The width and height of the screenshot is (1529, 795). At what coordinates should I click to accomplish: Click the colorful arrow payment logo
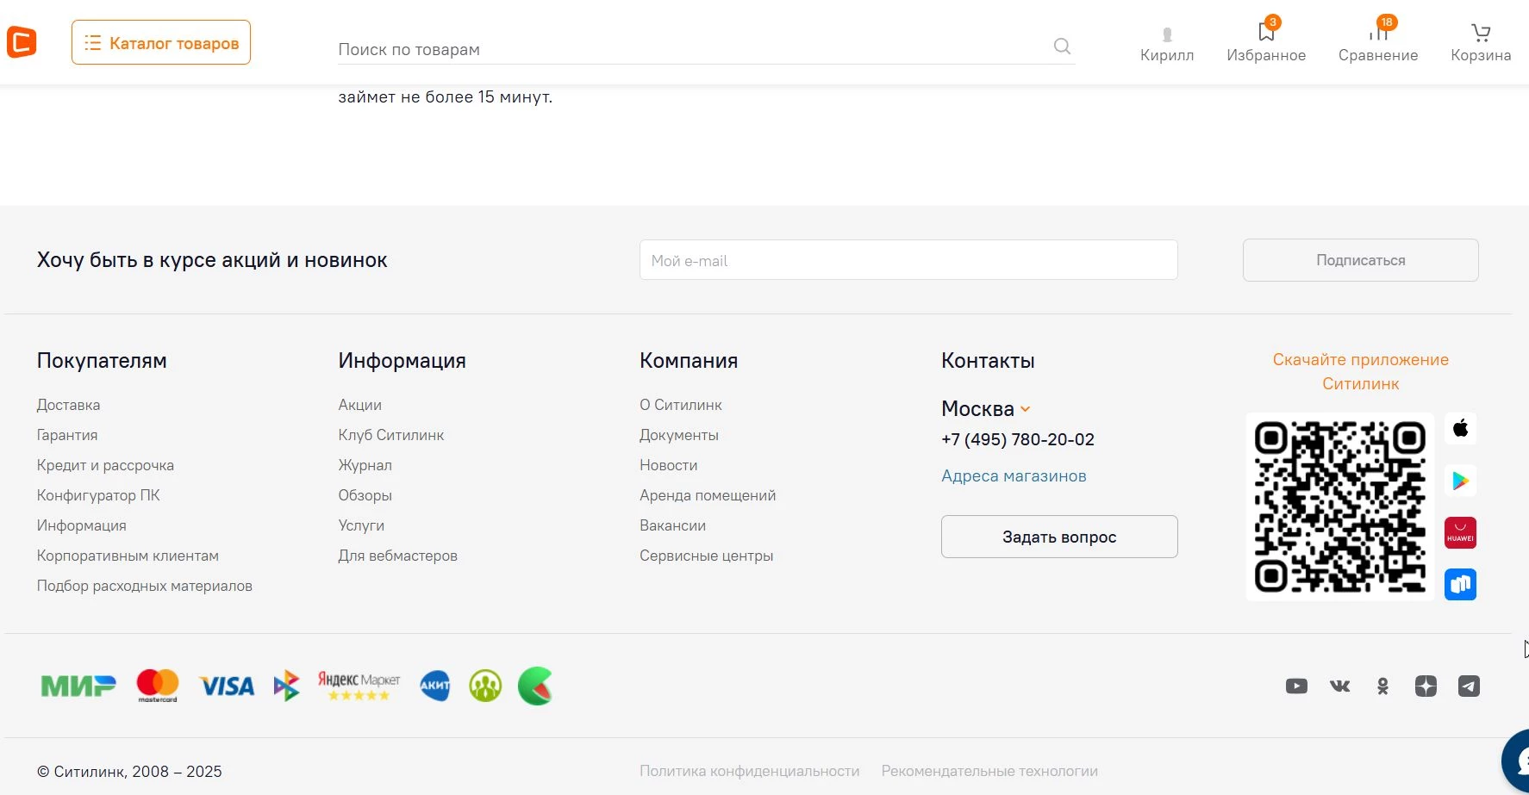coord(286,686)
